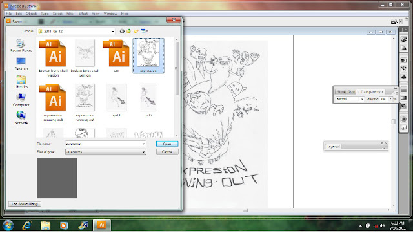This screenshot has height=233, width=413.
Task: Select the expressions running out sketch thumbnail
Action: pos(85,103)
